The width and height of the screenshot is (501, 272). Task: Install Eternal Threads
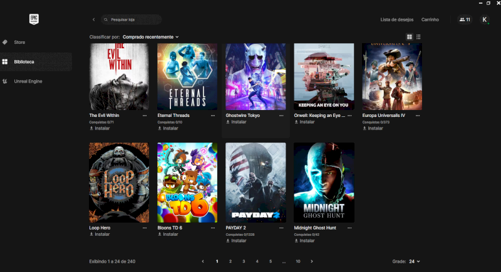[168, 128]
